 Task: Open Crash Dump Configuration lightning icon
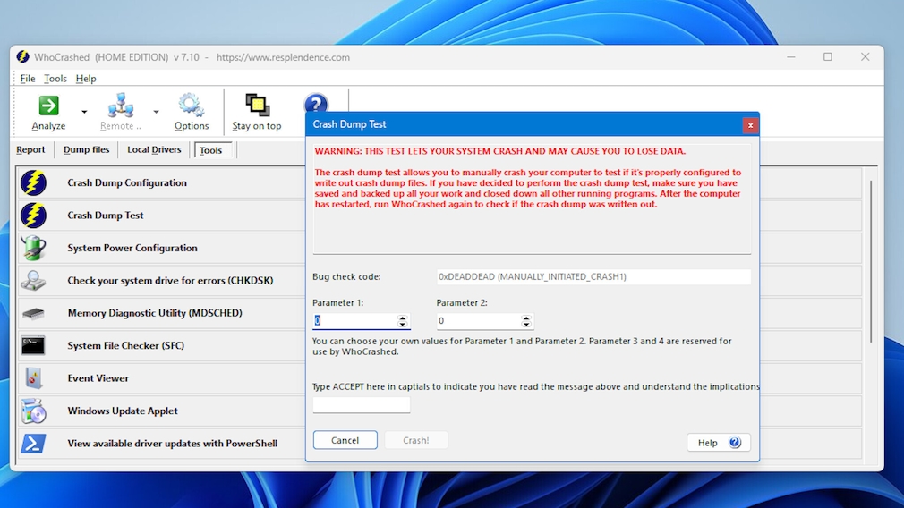(x=33, y=182)
